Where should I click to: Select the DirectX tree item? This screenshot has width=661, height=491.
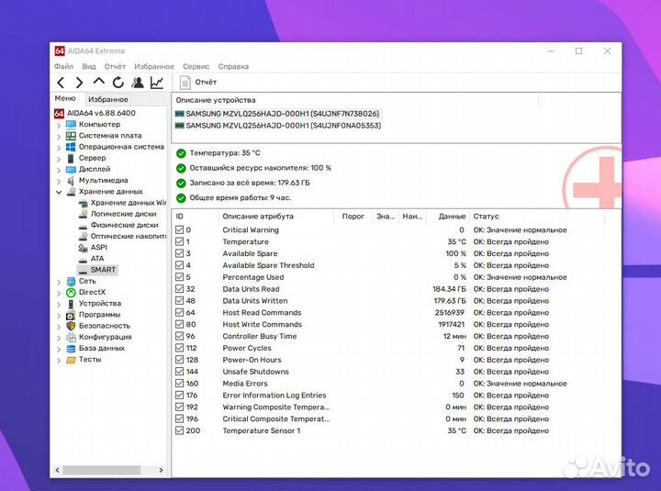pos(86,292)
